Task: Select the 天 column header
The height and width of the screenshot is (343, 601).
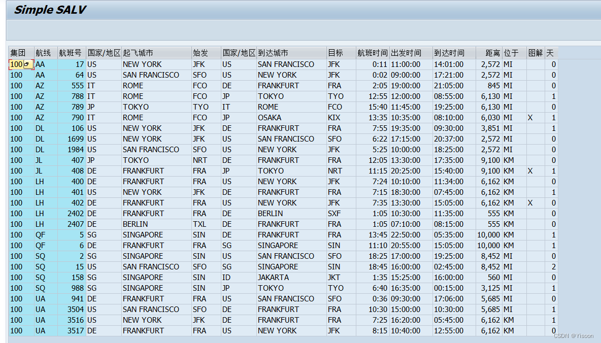Action: pos(551,53)
